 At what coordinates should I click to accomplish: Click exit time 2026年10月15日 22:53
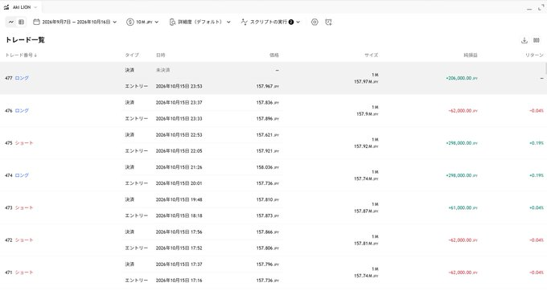179,135
